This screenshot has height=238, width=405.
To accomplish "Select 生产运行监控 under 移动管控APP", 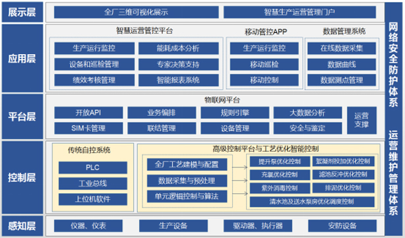I will pyautogui.click(x=265, y=48).
